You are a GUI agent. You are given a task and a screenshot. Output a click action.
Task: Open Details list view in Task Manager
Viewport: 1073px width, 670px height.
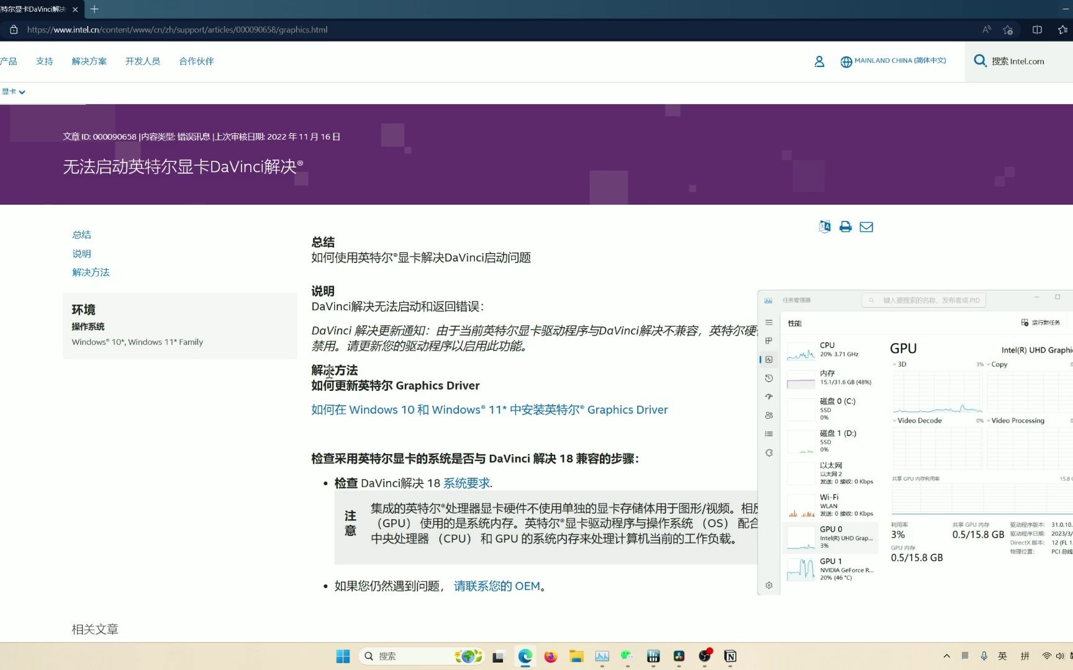[769, 434]
